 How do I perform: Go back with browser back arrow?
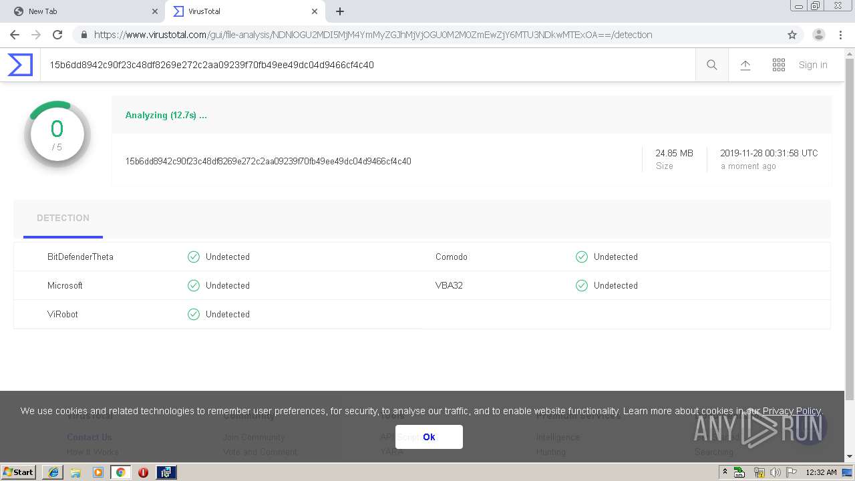(x=15, y=35)
